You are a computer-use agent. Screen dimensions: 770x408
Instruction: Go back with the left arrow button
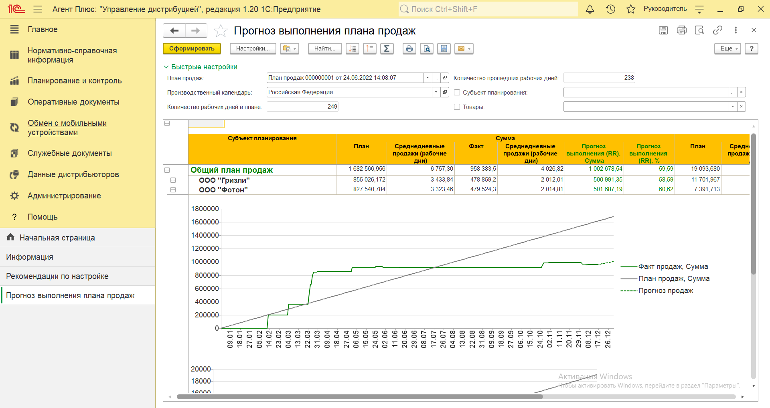click(x=174, y=30)
